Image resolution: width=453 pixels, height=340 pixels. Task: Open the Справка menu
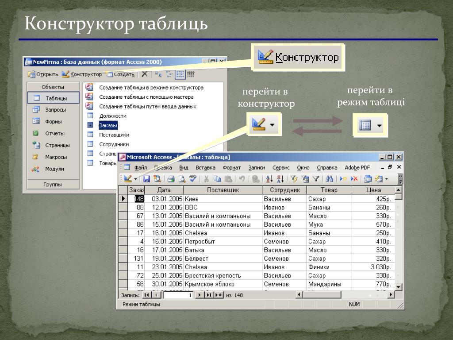point(327,167)
